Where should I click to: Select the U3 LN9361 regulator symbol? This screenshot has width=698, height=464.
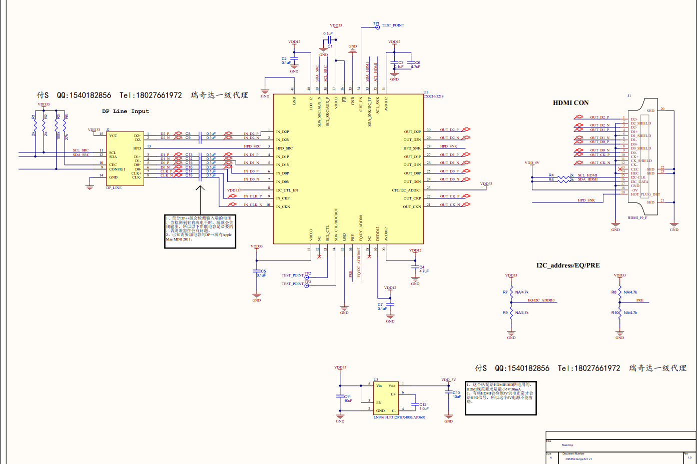pyautogui.click(x=386, y=397)
